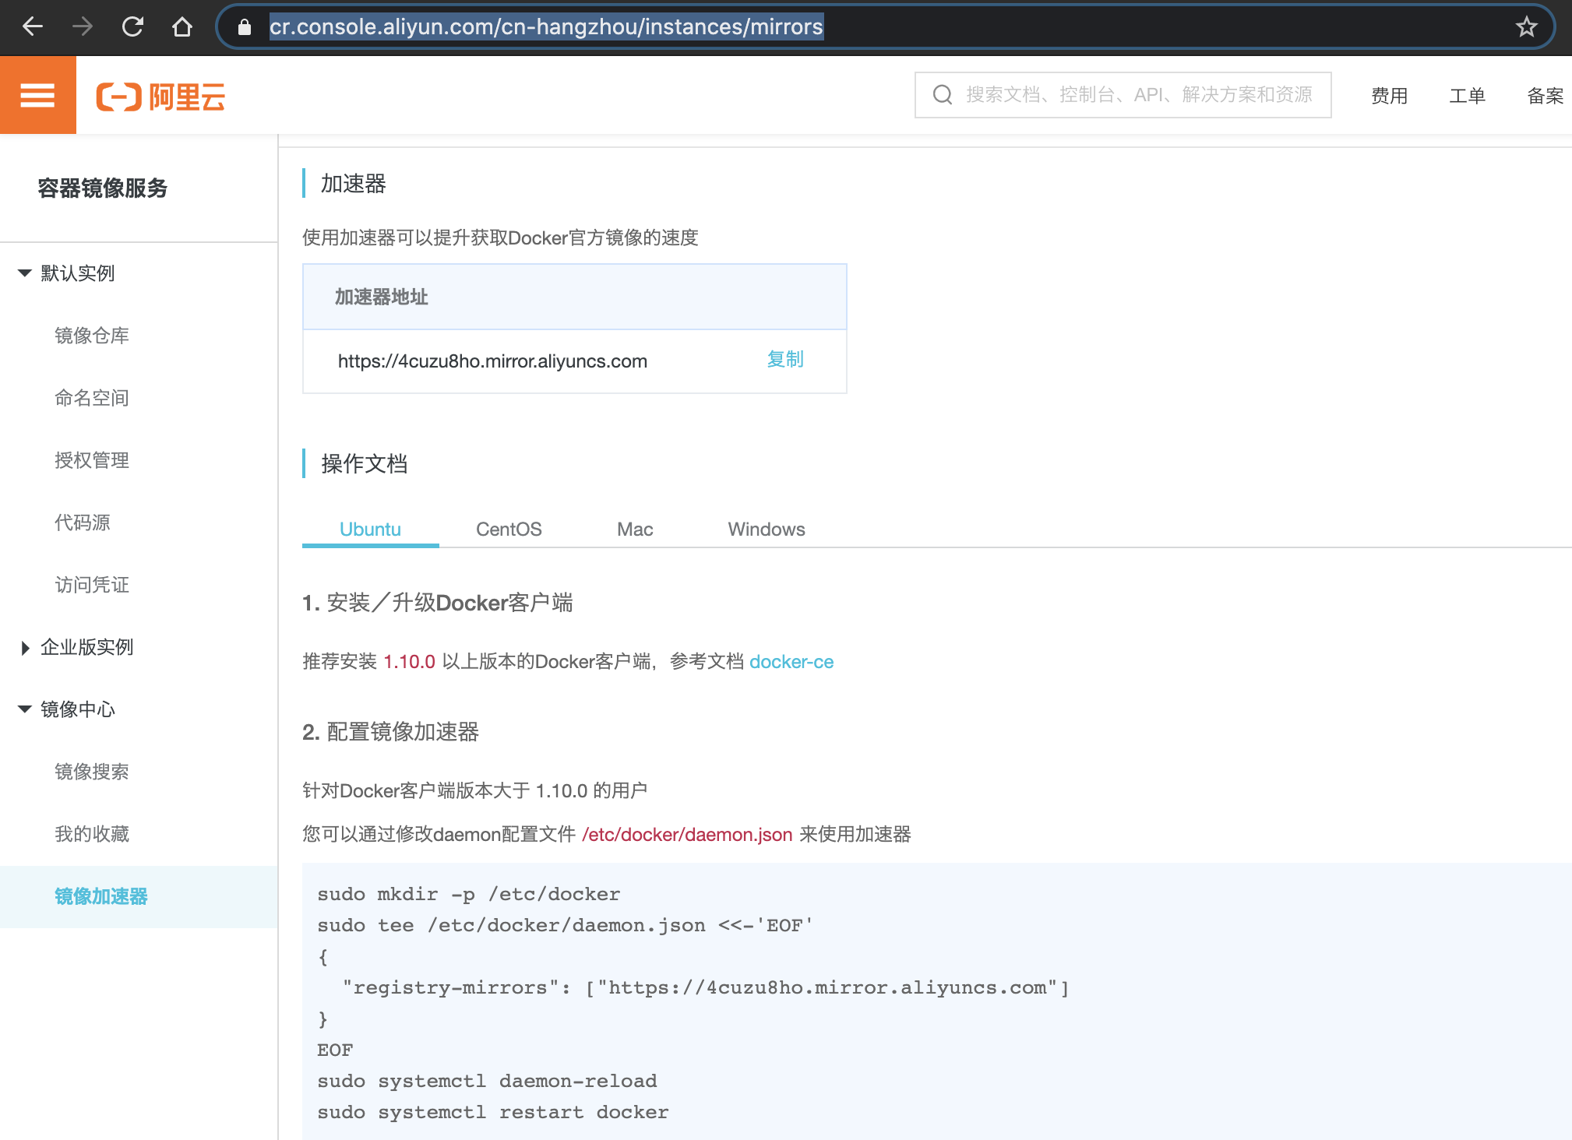Open 命名空间 in sidebar

coord(92,398)
